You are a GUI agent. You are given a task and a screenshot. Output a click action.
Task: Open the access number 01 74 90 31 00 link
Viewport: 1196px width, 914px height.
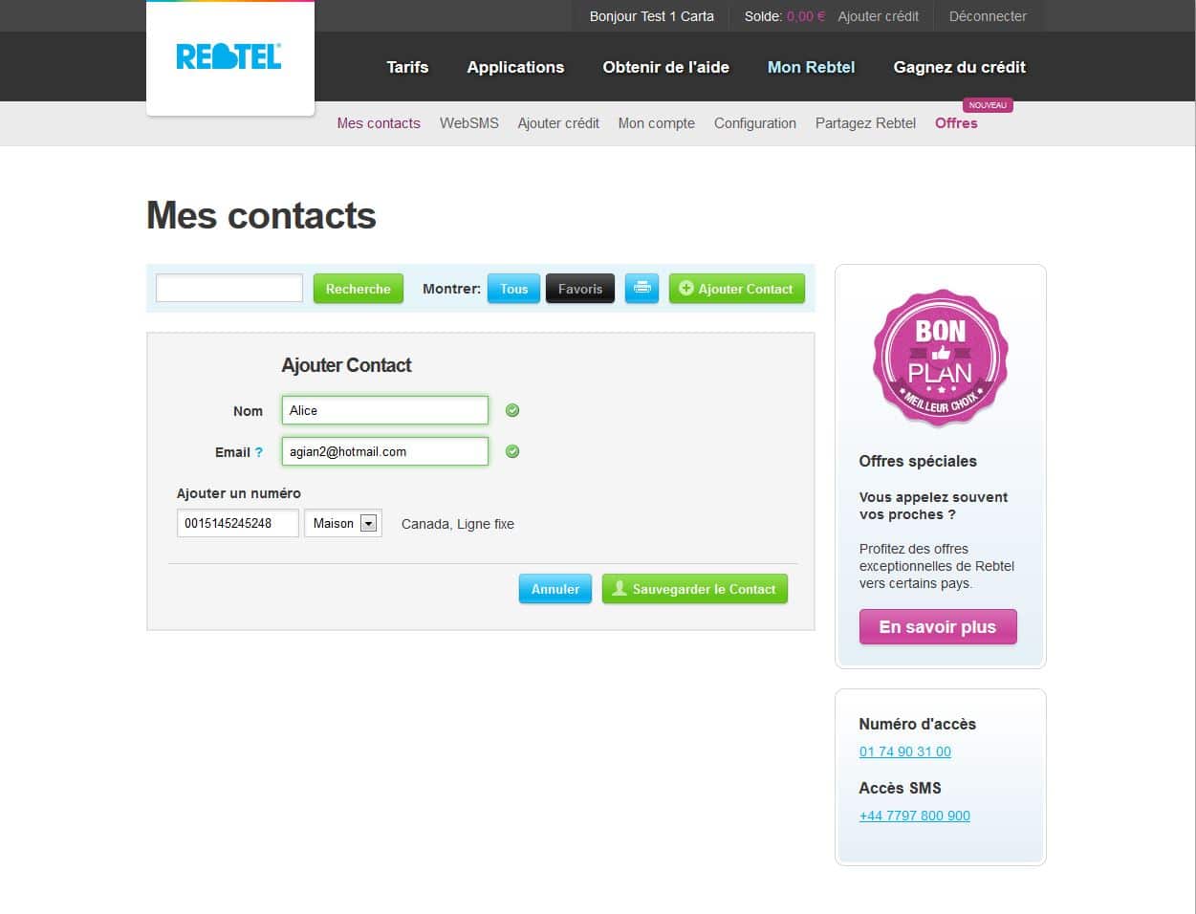click(x=905, y=751)
